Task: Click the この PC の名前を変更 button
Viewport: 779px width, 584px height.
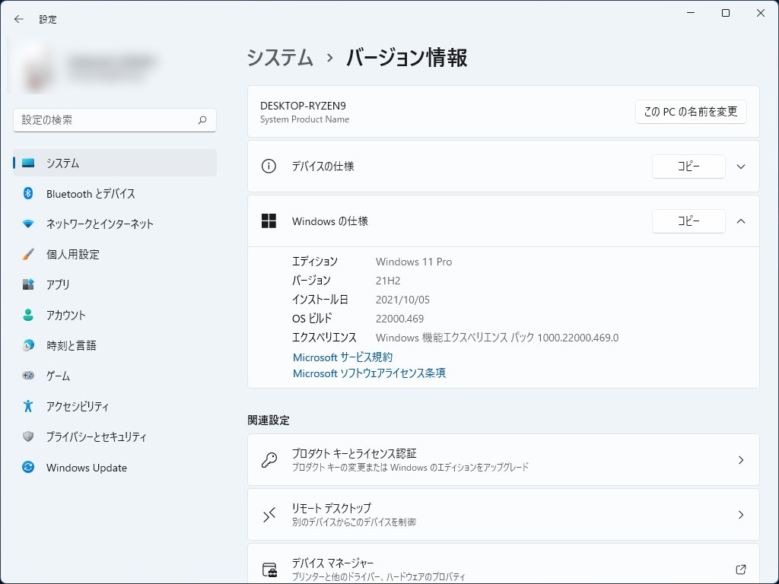Action: click(x=691, y=111)
